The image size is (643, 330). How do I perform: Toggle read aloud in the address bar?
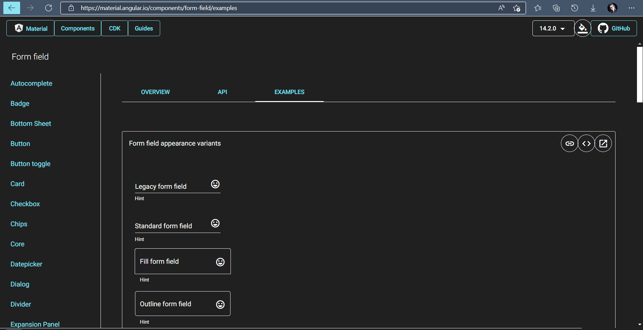[501, 8]
